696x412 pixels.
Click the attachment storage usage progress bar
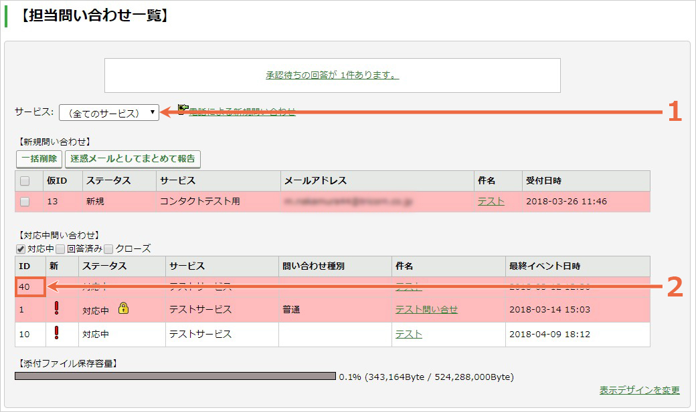[175, 376]
